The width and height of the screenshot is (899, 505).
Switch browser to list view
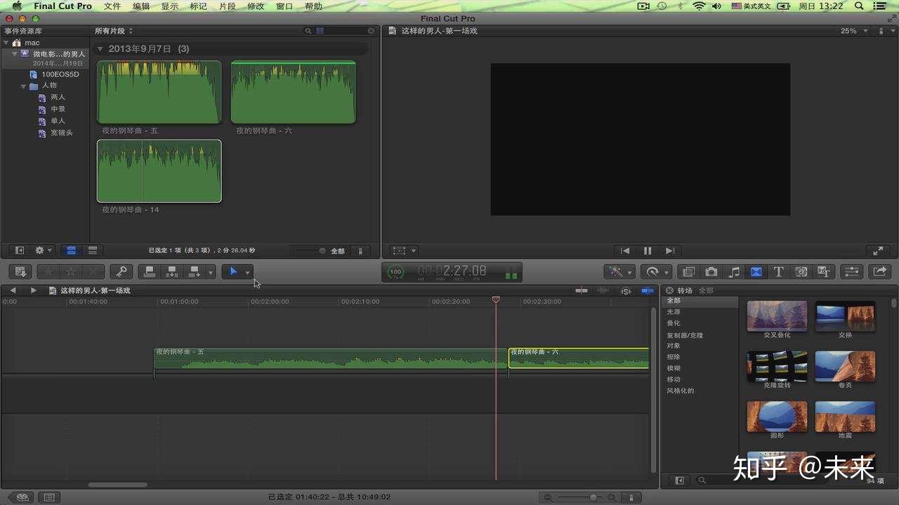pos(92,250)
